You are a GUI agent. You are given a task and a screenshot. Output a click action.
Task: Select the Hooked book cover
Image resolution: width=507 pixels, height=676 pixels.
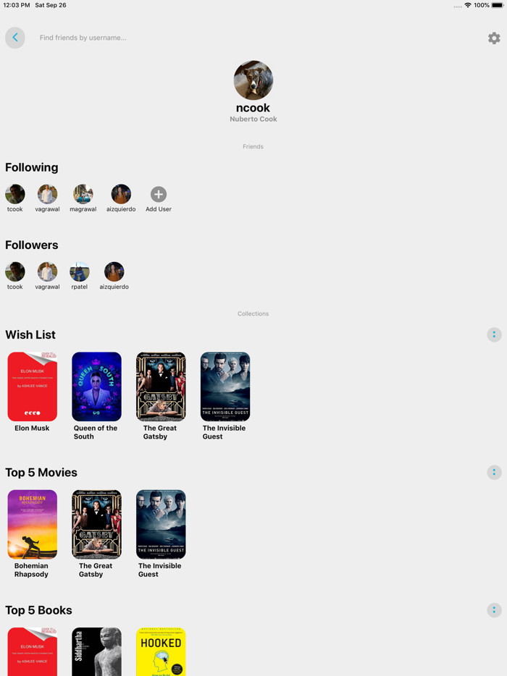(x=161, y=651)
